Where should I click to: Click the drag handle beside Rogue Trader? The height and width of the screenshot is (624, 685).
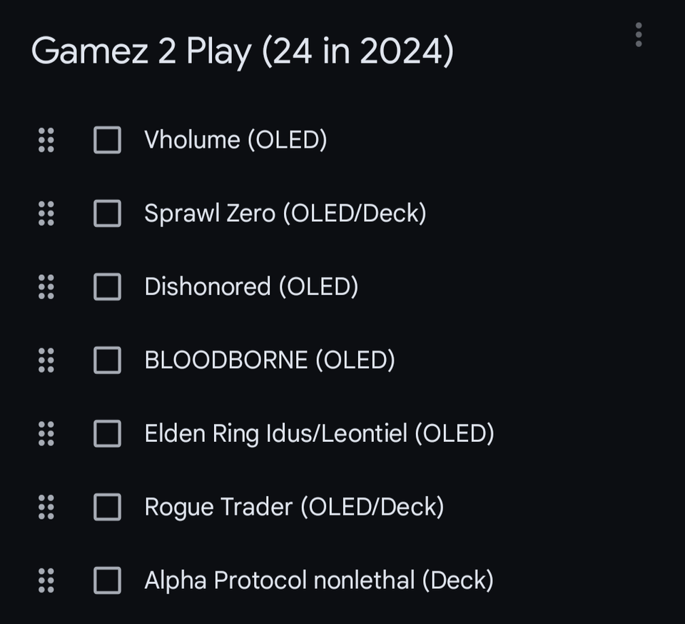46,507
